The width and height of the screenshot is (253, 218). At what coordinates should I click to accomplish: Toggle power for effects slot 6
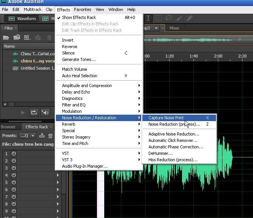click(x=14, y=189)
